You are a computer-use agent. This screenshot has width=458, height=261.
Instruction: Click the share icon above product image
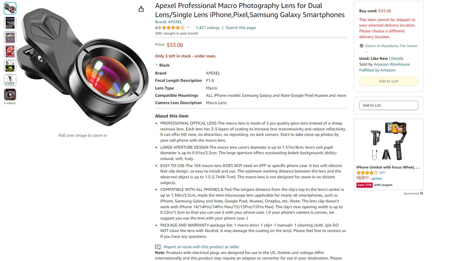point(141,9)
